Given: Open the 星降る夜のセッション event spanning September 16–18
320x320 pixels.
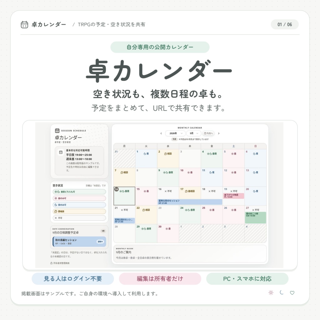Looking at the screenshot, I should click(x=190, y=202).
